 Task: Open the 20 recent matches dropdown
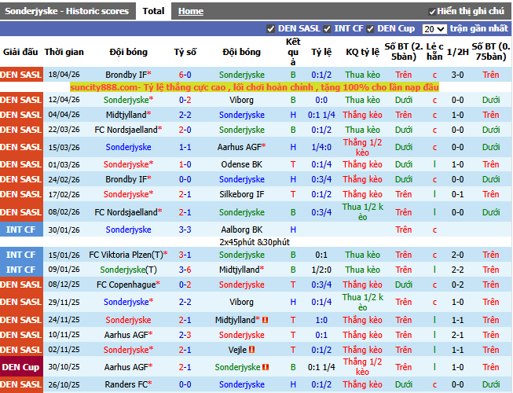click(434, 29)
